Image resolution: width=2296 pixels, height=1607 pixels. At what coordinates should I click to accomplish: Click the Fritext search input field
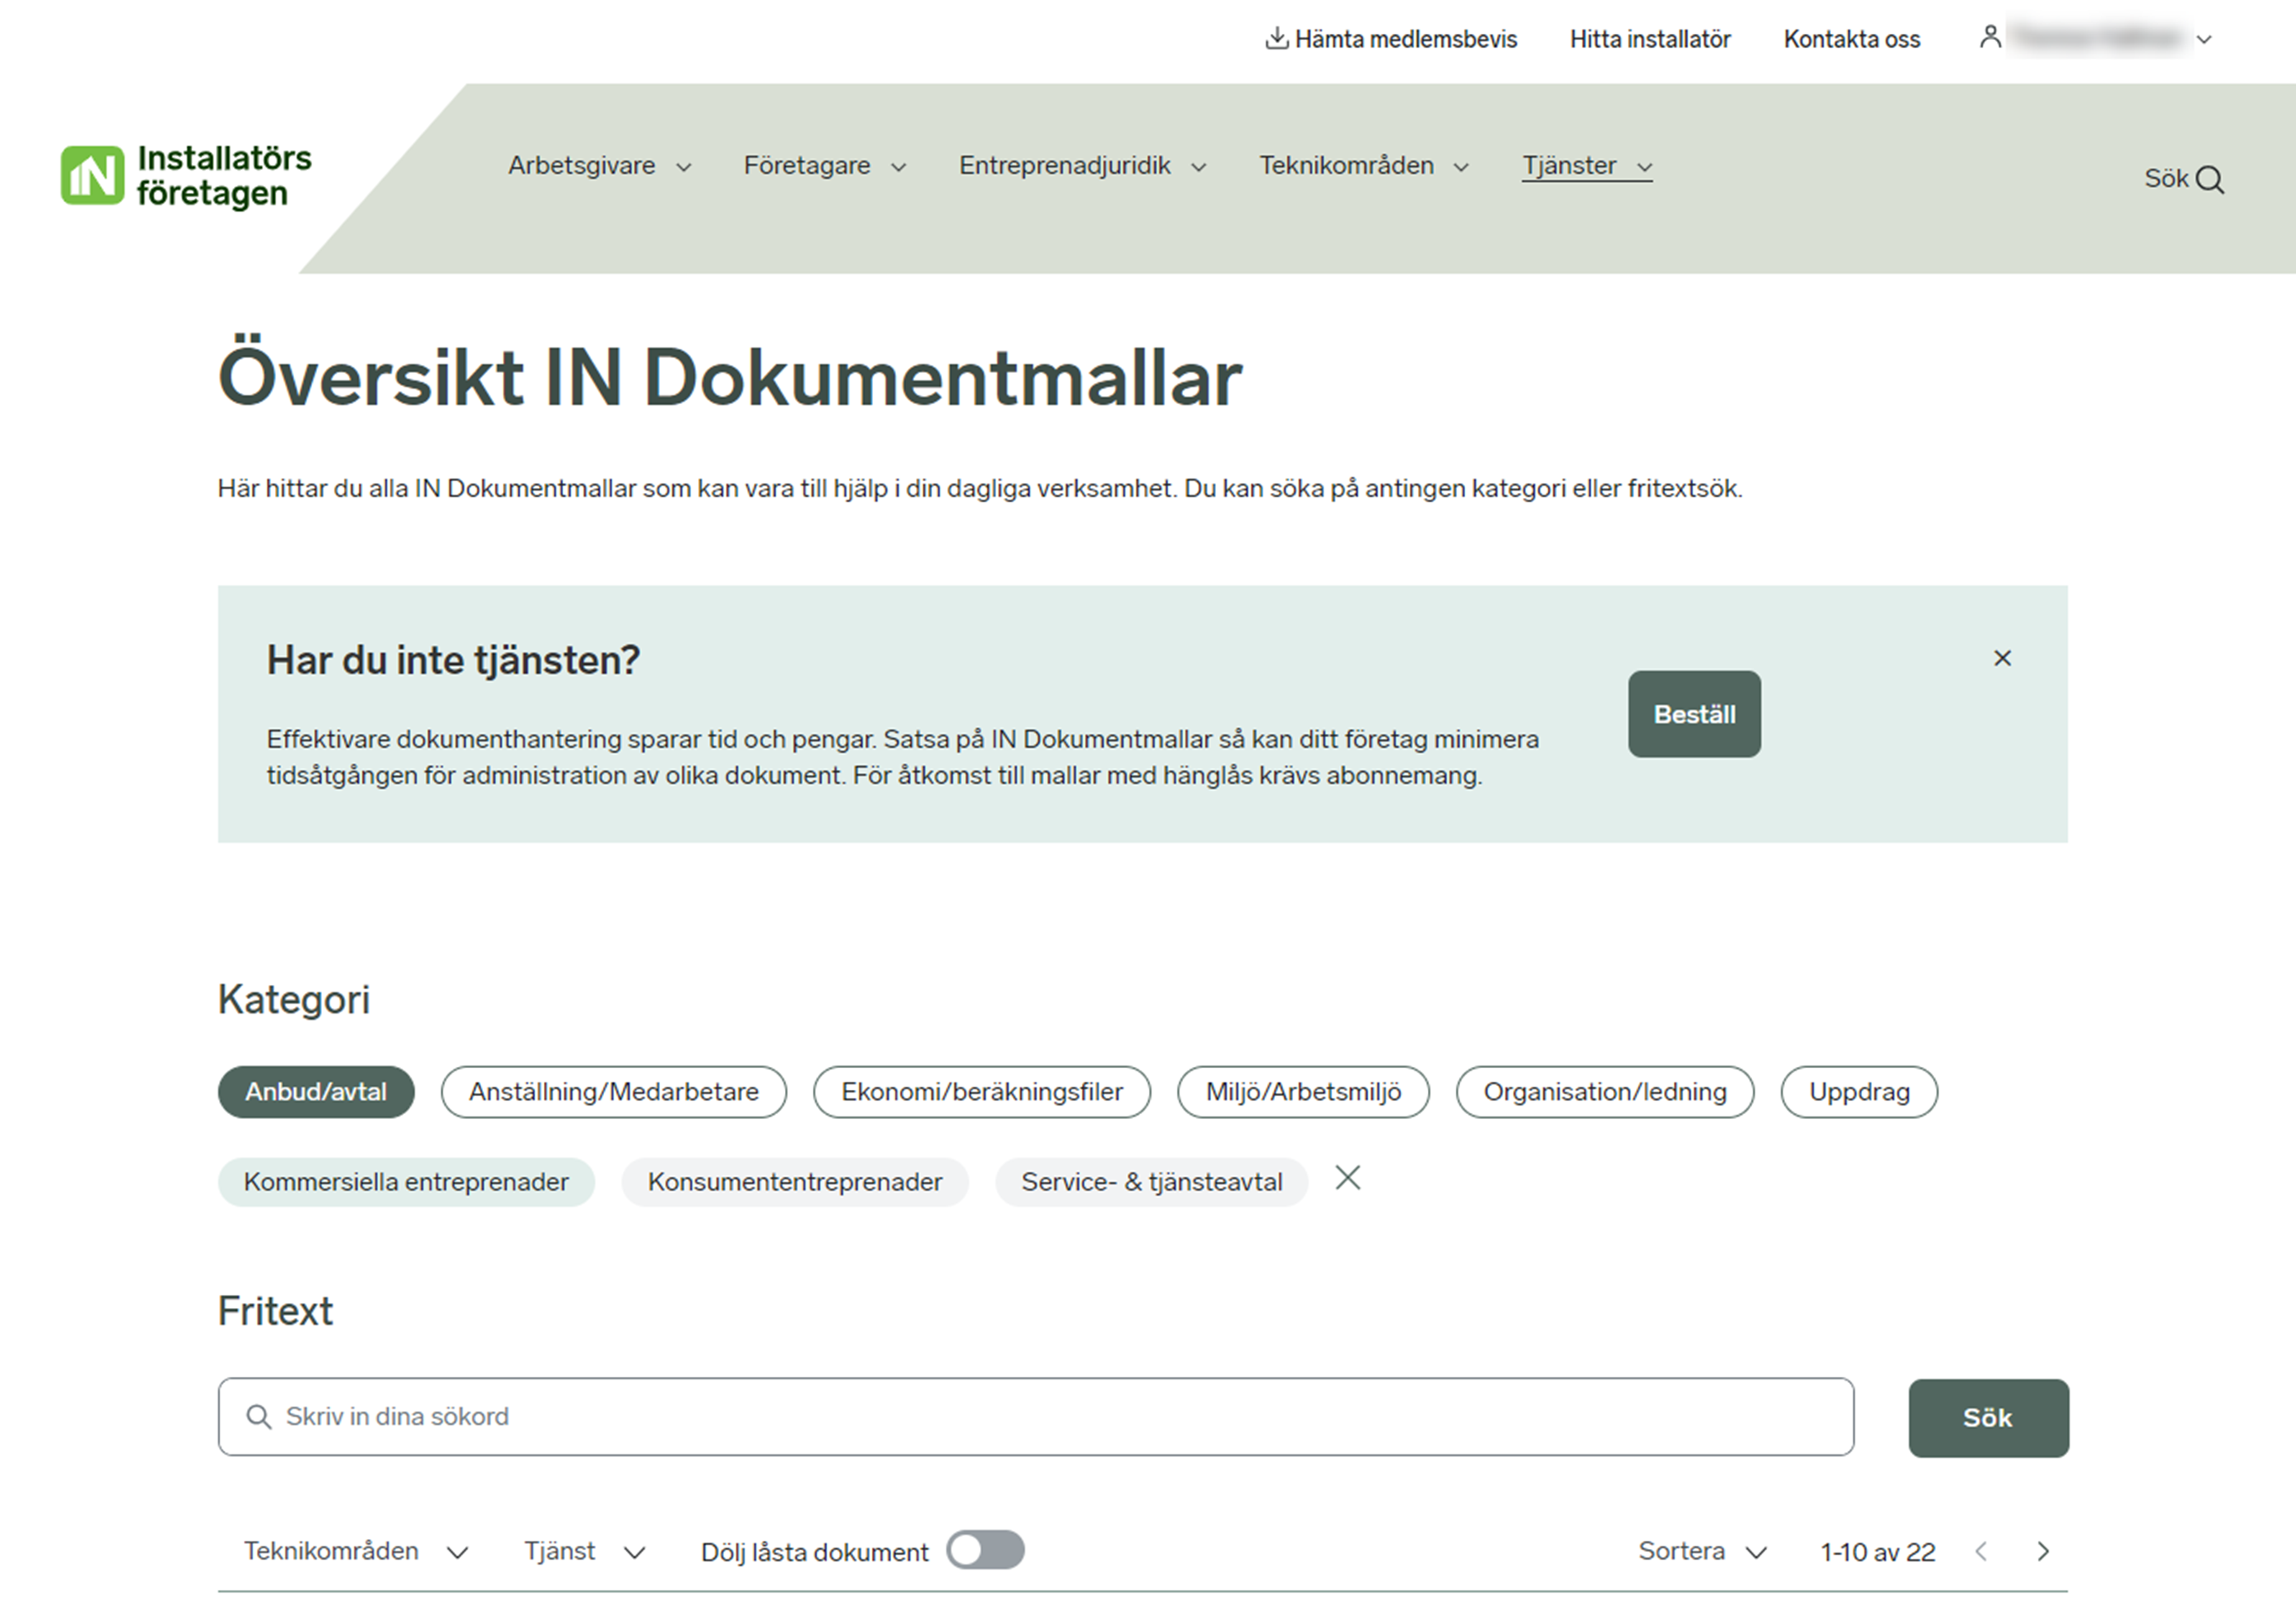(x=1035, y=1417)
